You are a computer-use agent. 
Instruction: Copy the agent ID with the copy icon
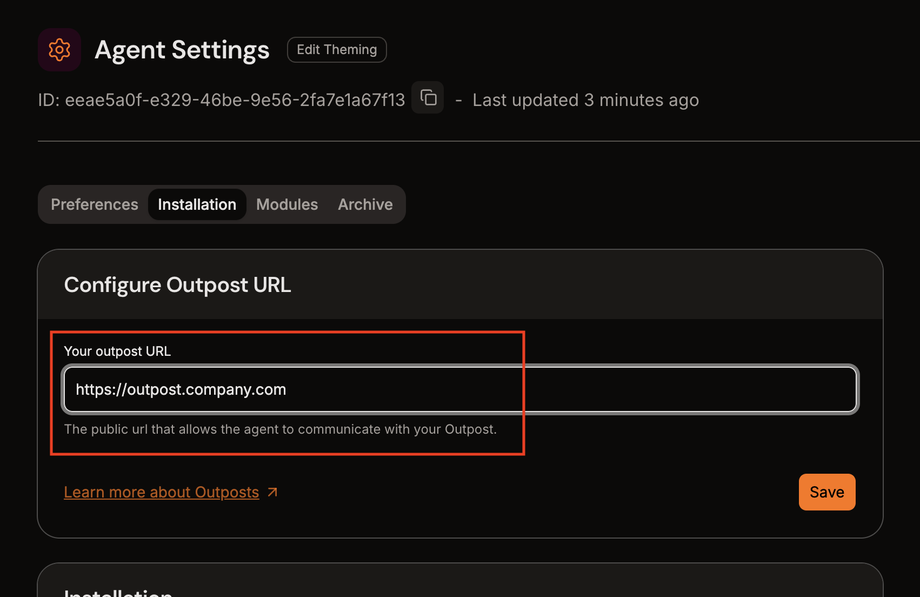click(x=428, y=98)
